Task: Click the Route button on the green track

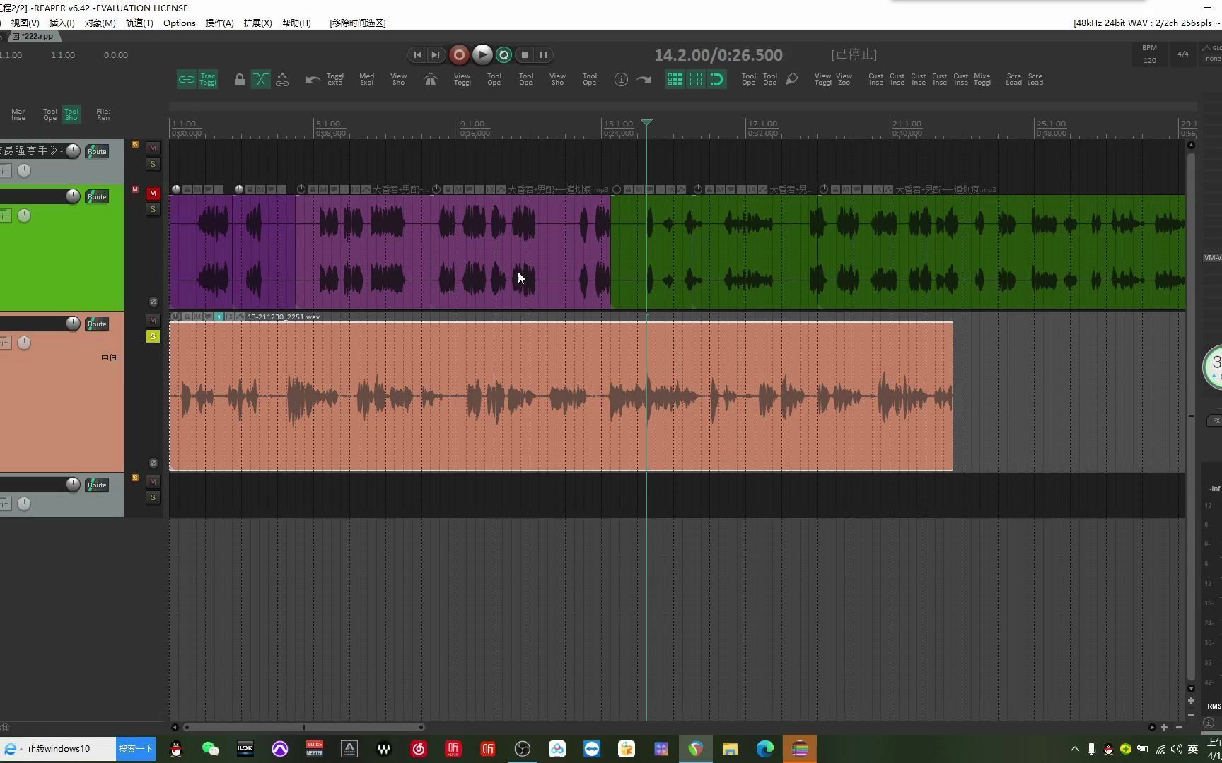Action: coord(97,196)
